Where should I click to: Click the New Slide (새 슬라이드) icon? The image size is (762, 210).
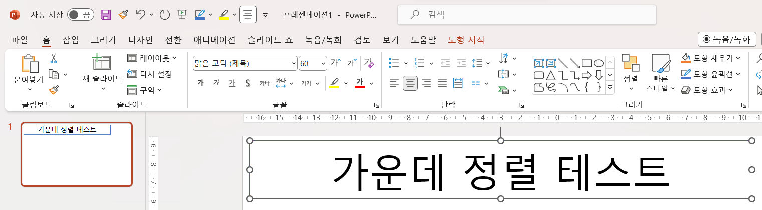tap(102, 62)
